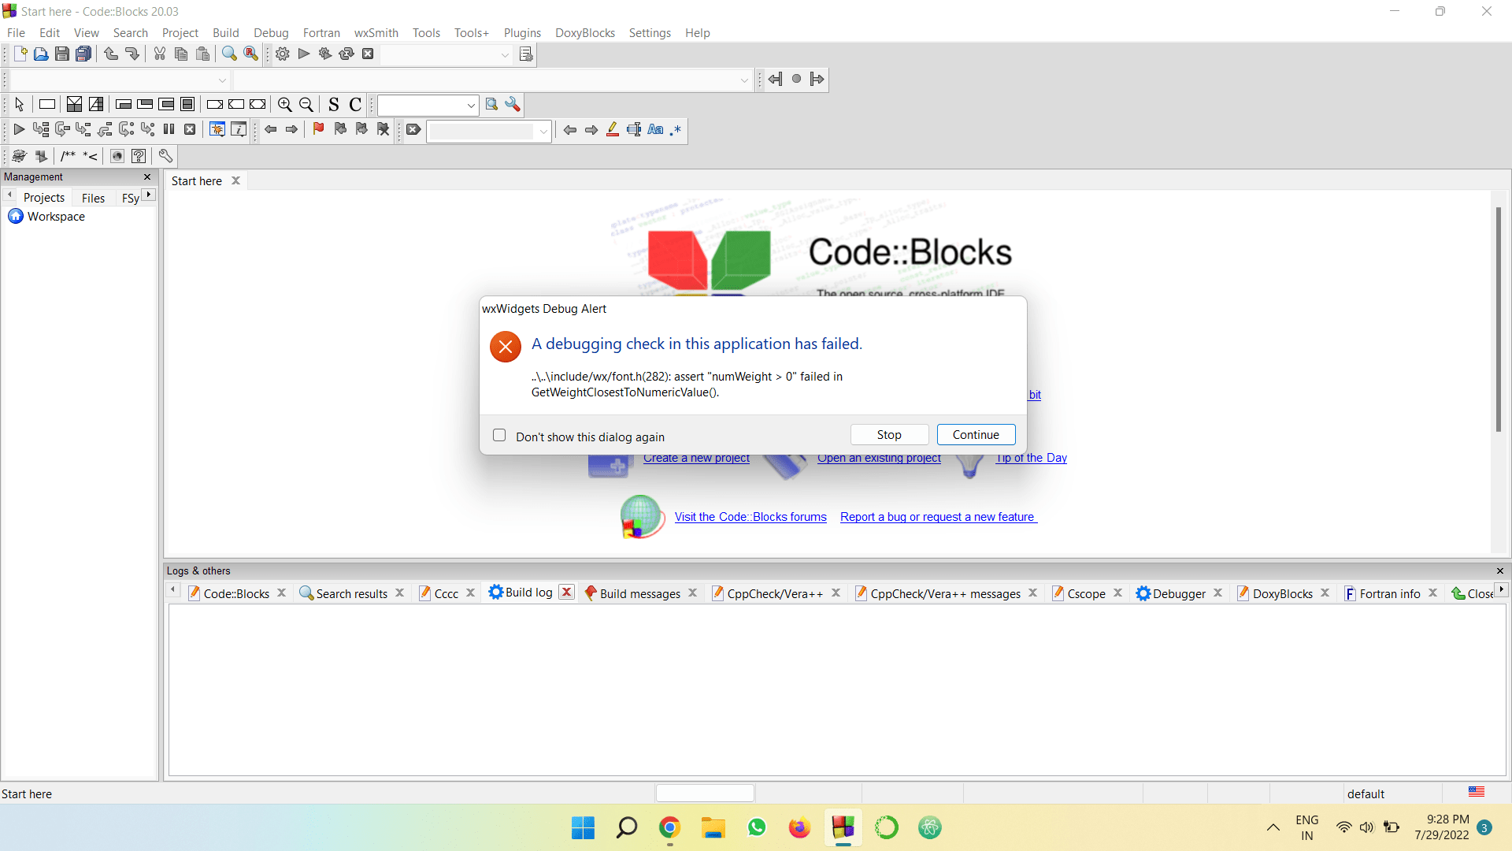Open the search text combo box

point(487,131)
